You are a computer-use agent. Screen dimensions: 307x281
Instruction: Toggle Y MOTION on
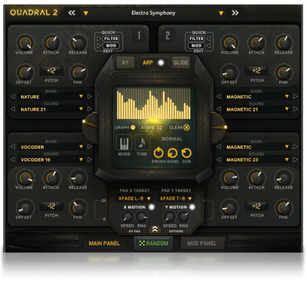192,207
